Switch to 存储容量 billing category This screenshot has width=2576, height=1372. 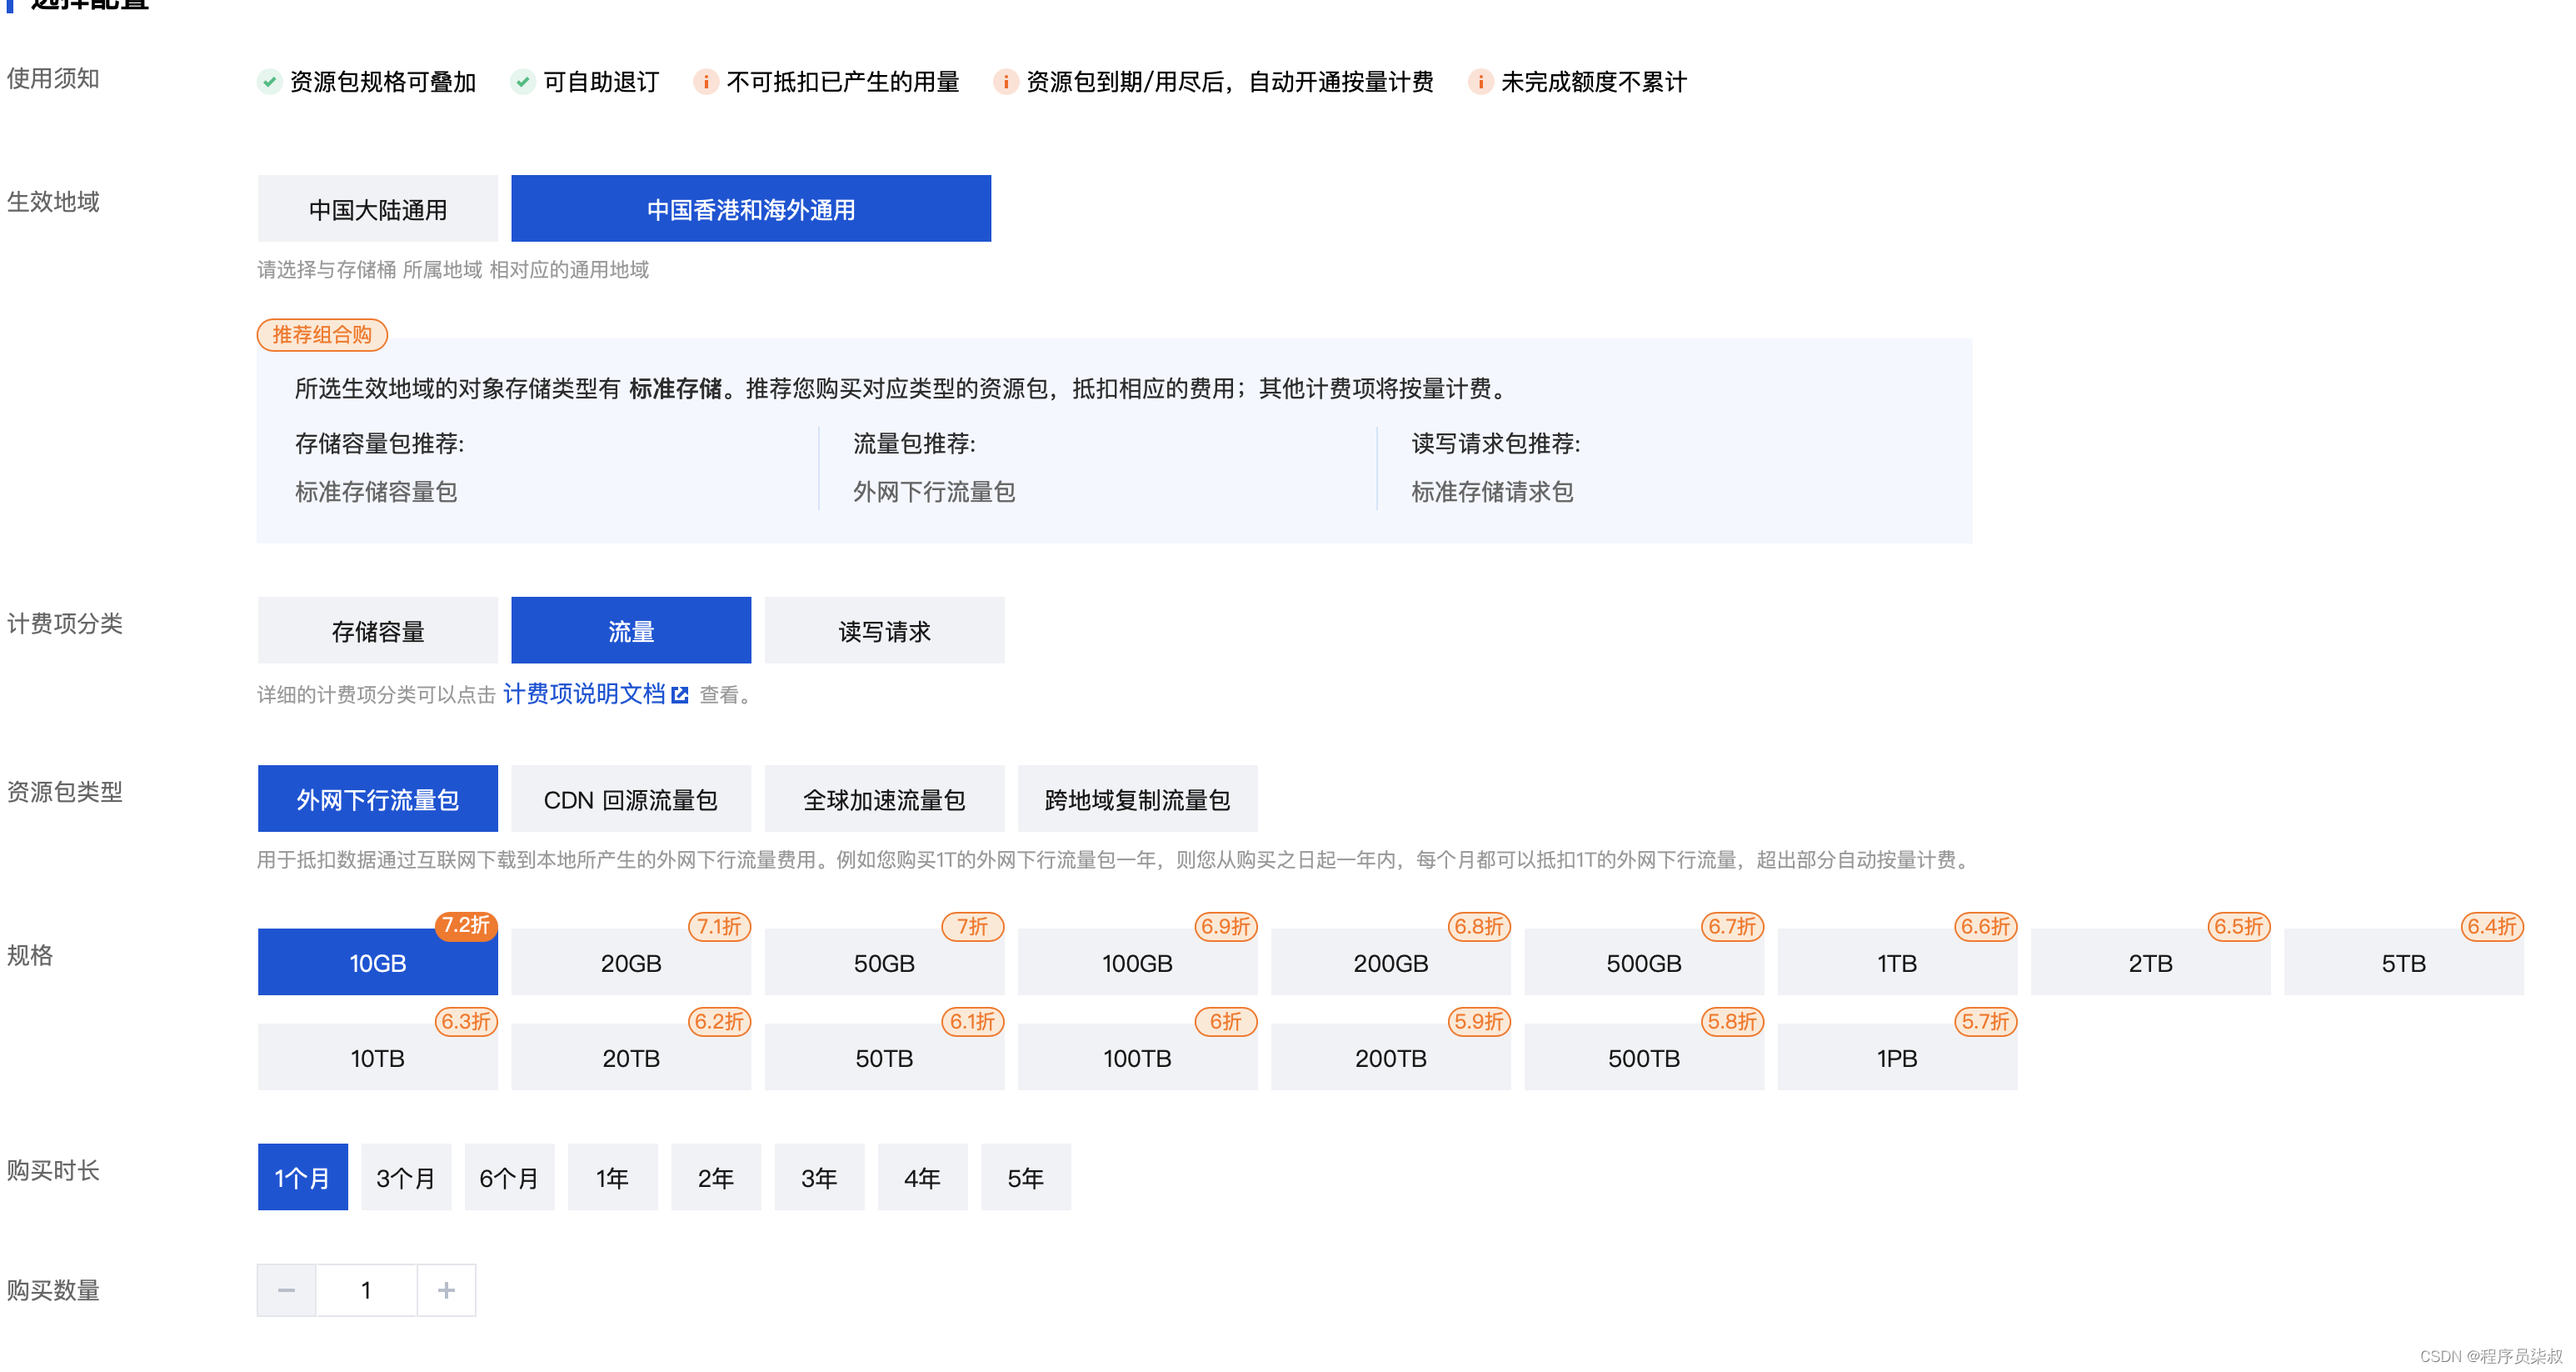[x=377, y=630]
